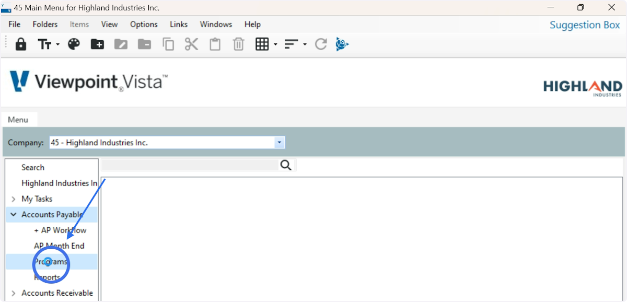Image resolution: width=627 pixels, height=302 pixels.
Task: Restore down the Main Menu window
Action: [x=580, y=8]
